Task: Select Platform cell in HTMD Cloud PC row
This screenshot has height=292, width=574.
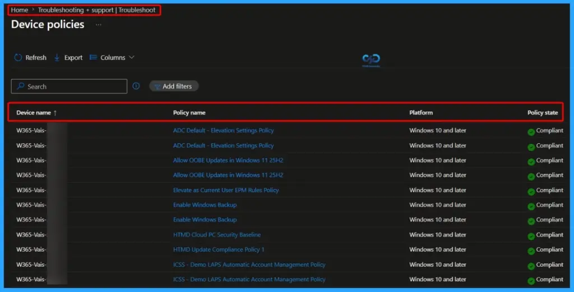Action: [x=437, y=234]
